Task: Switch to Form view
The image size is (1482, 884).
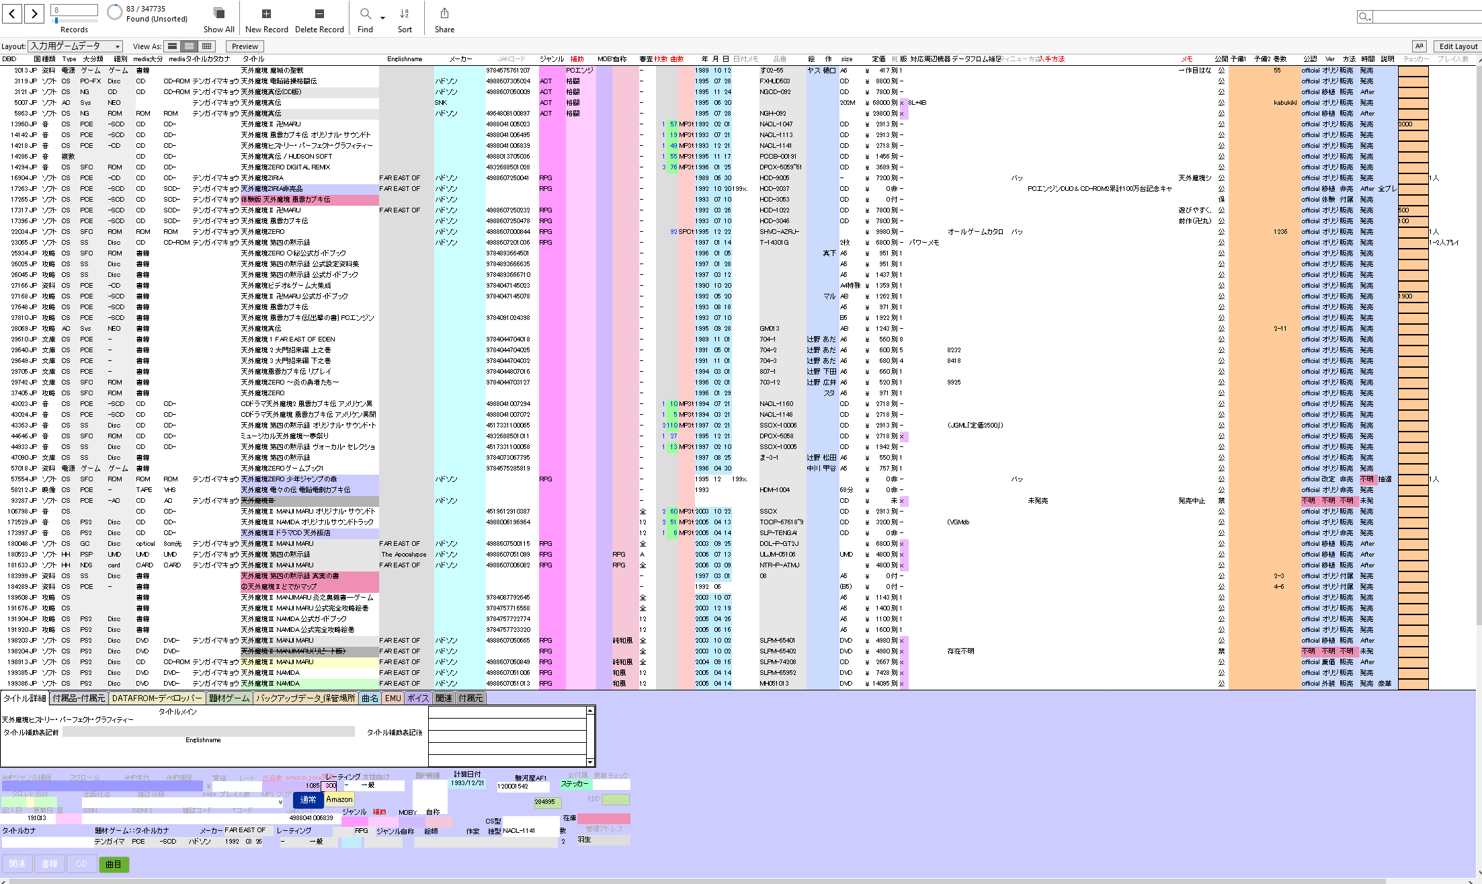Action: [173, 46]
